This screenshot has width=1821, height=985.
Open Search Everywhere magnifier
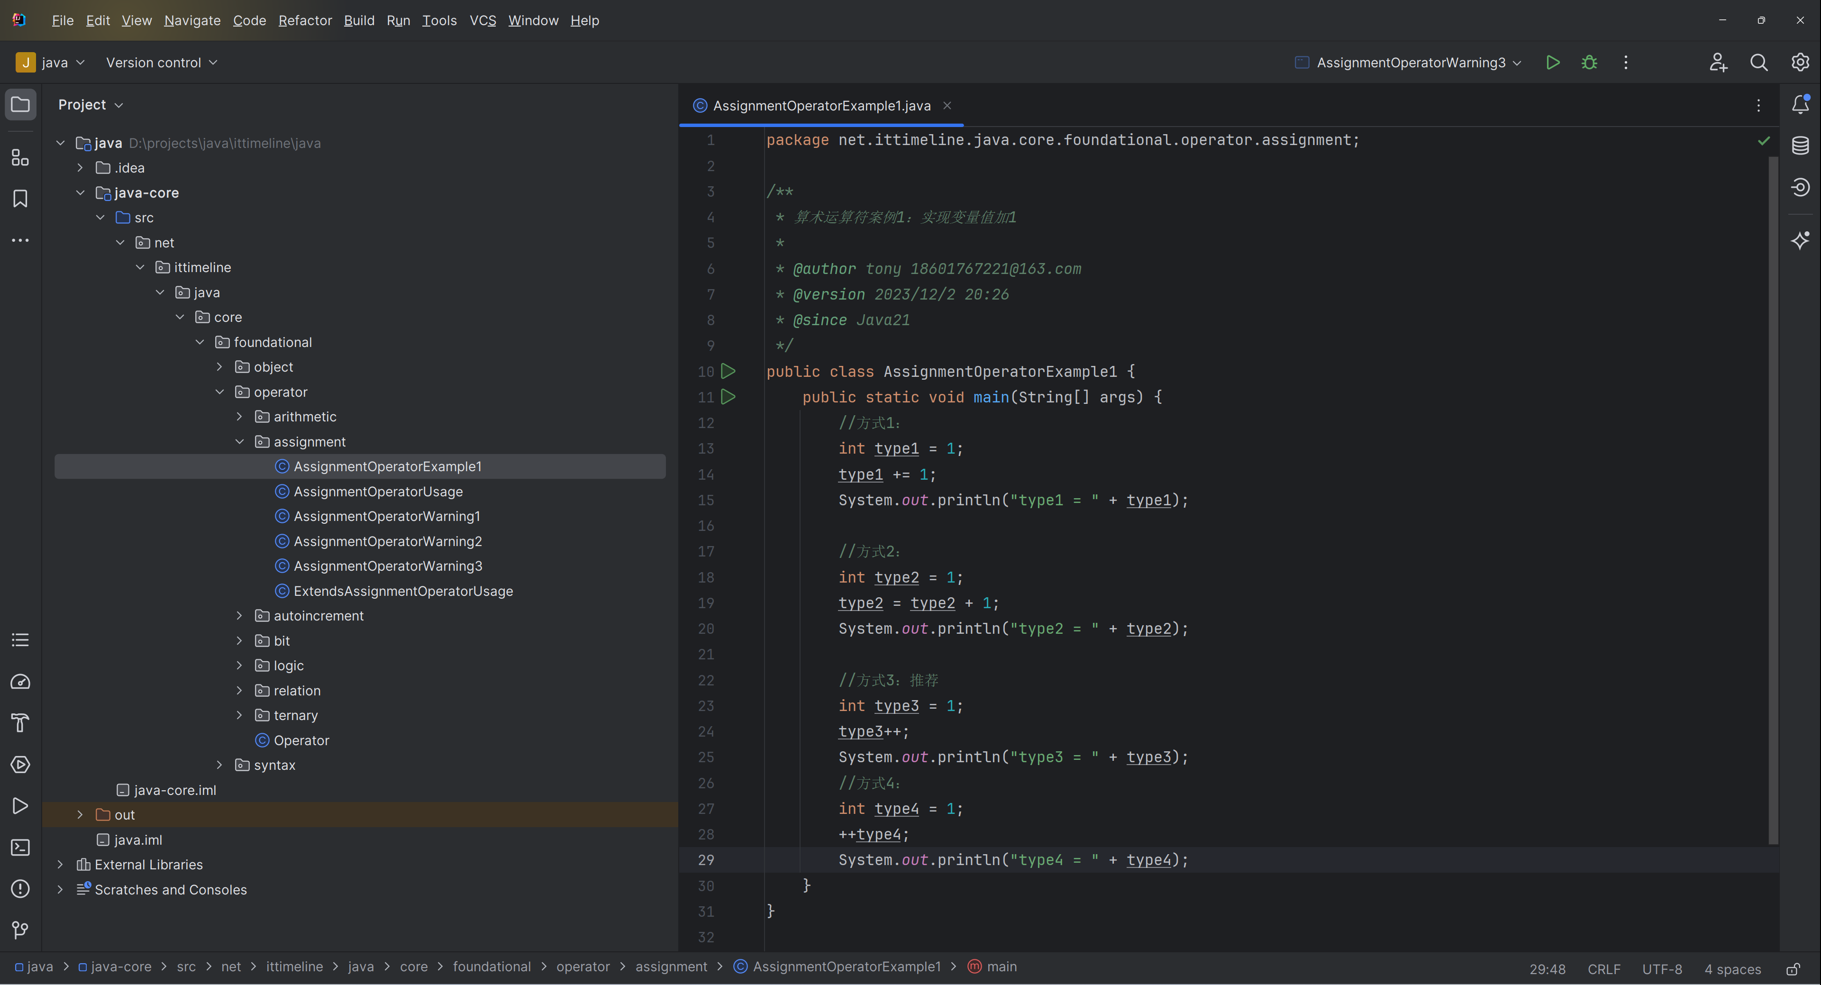(x=1759, y=62)
